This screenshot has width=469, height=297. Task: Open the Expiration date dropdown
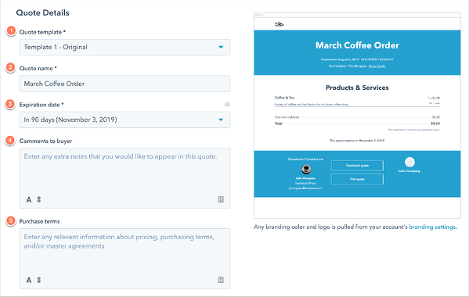[124, 120]
